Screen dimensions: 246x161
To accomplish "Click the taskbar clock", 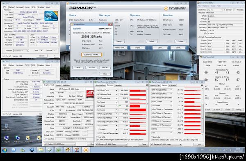I will [238, 150].
